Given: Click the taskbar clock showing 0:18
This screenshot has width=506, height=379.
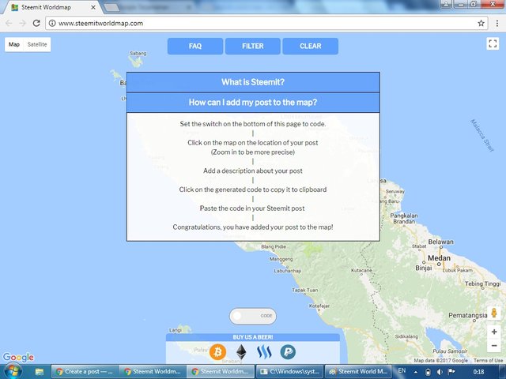Looking at the screenshot, I should coord(479,372).
